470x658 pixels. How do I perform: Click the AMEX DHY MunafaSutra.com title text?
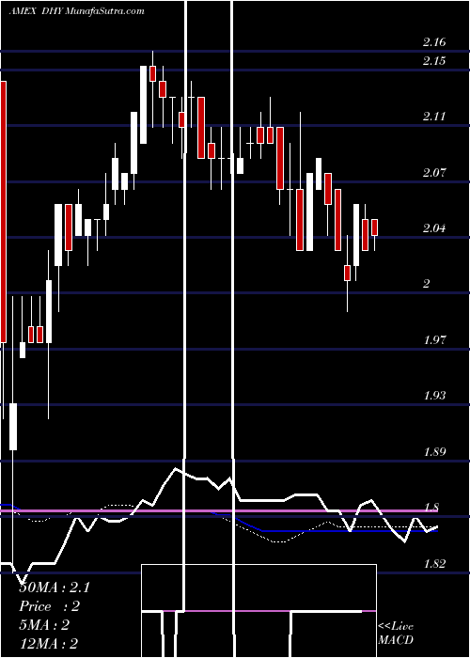tap(76, 11)
